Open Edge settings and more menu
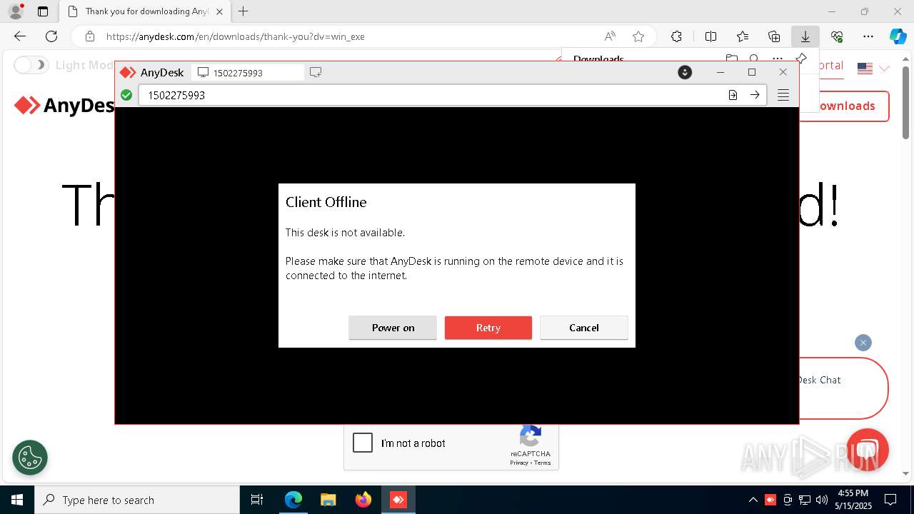Viewport: 914px width, 514px height. click(x=868, y=36)
